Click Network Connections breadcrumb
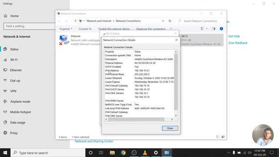 pyautogui.click(x=128, y=21)
